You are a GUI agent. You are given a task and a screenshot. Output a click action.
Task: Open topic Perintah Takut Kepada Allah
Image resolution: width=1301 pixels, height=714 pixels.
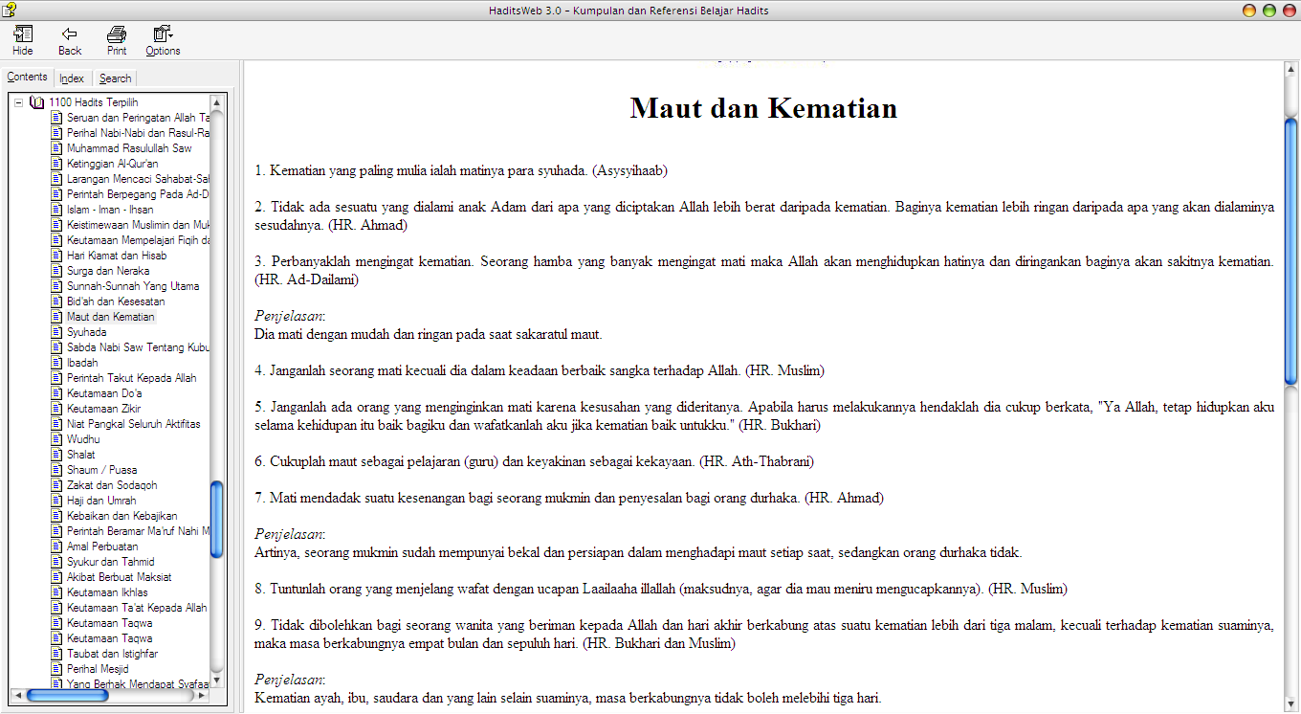pos(132,378)
